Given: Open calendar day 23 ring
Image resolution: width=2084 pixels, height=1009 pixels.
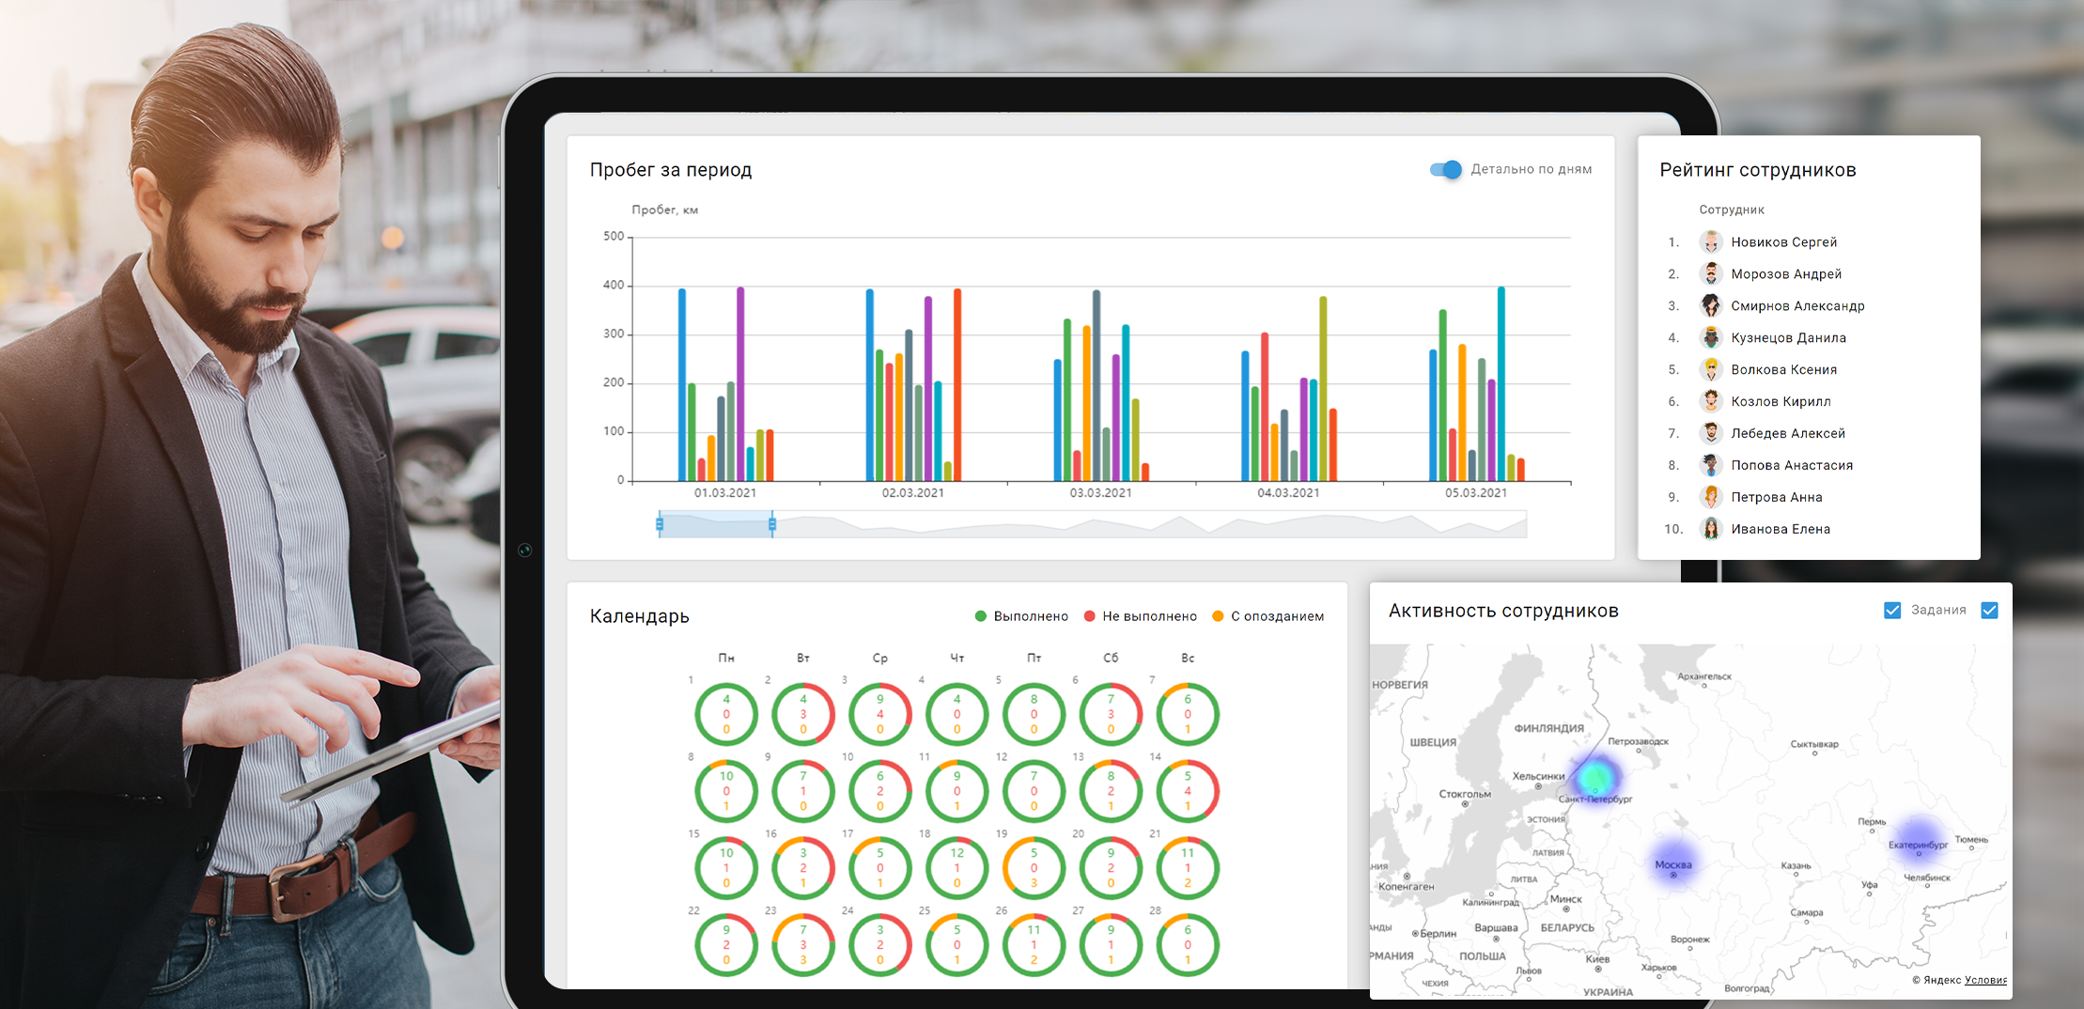Looking at the screenshot, I should point(803,946).
